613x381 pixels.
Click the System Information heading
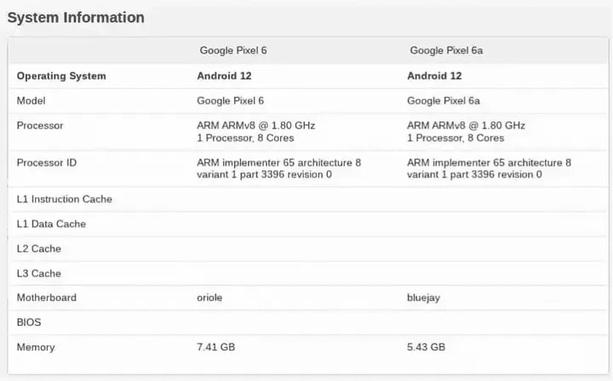coord(76,18)
